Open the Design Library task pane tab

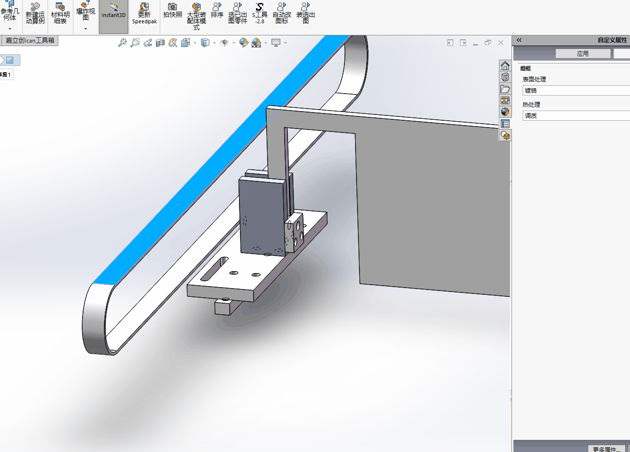[x=505, y=77]
